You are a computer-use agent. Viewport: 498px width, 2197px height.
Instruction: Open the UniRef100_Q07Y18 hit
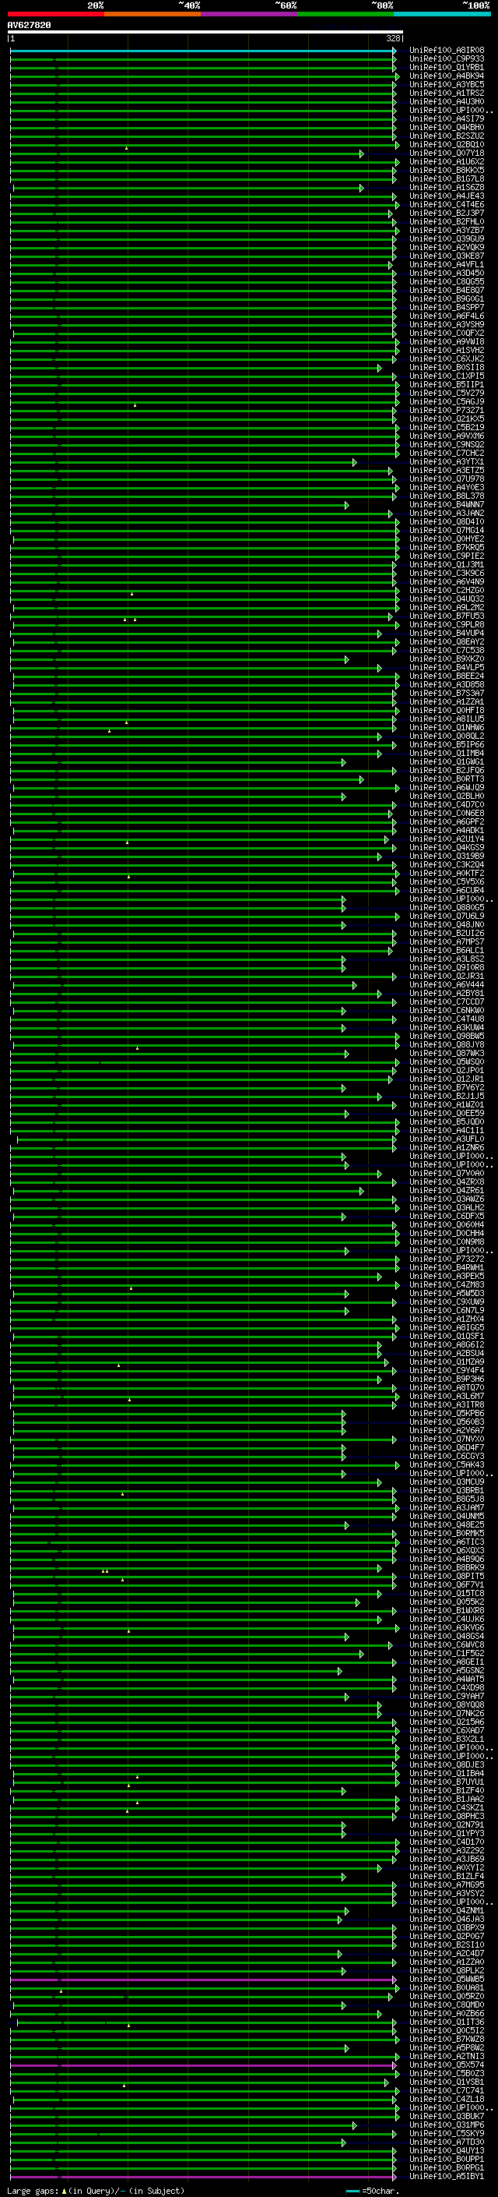point(447,154)
